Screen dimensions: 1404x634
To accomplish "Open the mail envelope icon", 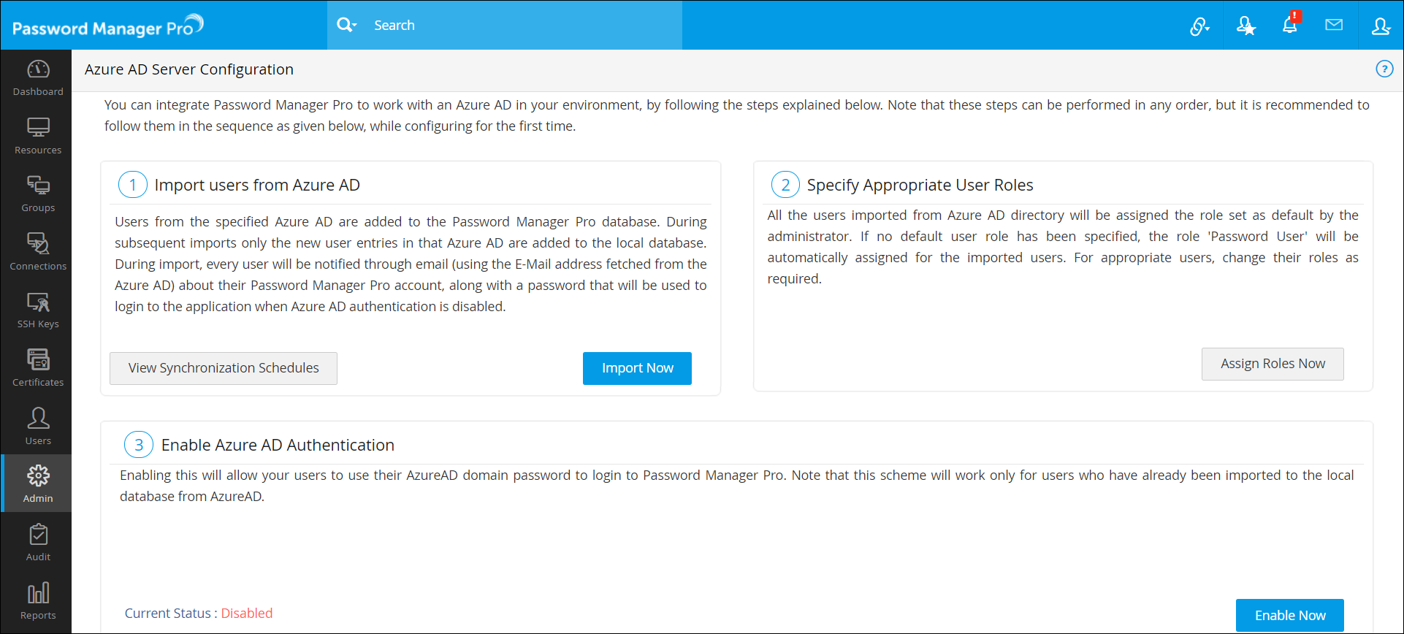I will pos(1334,26).
